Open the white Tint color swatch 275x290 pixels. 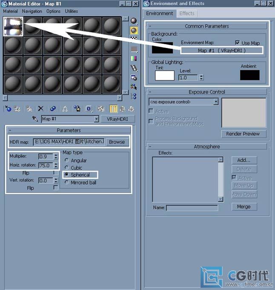[x=165, y=75]
